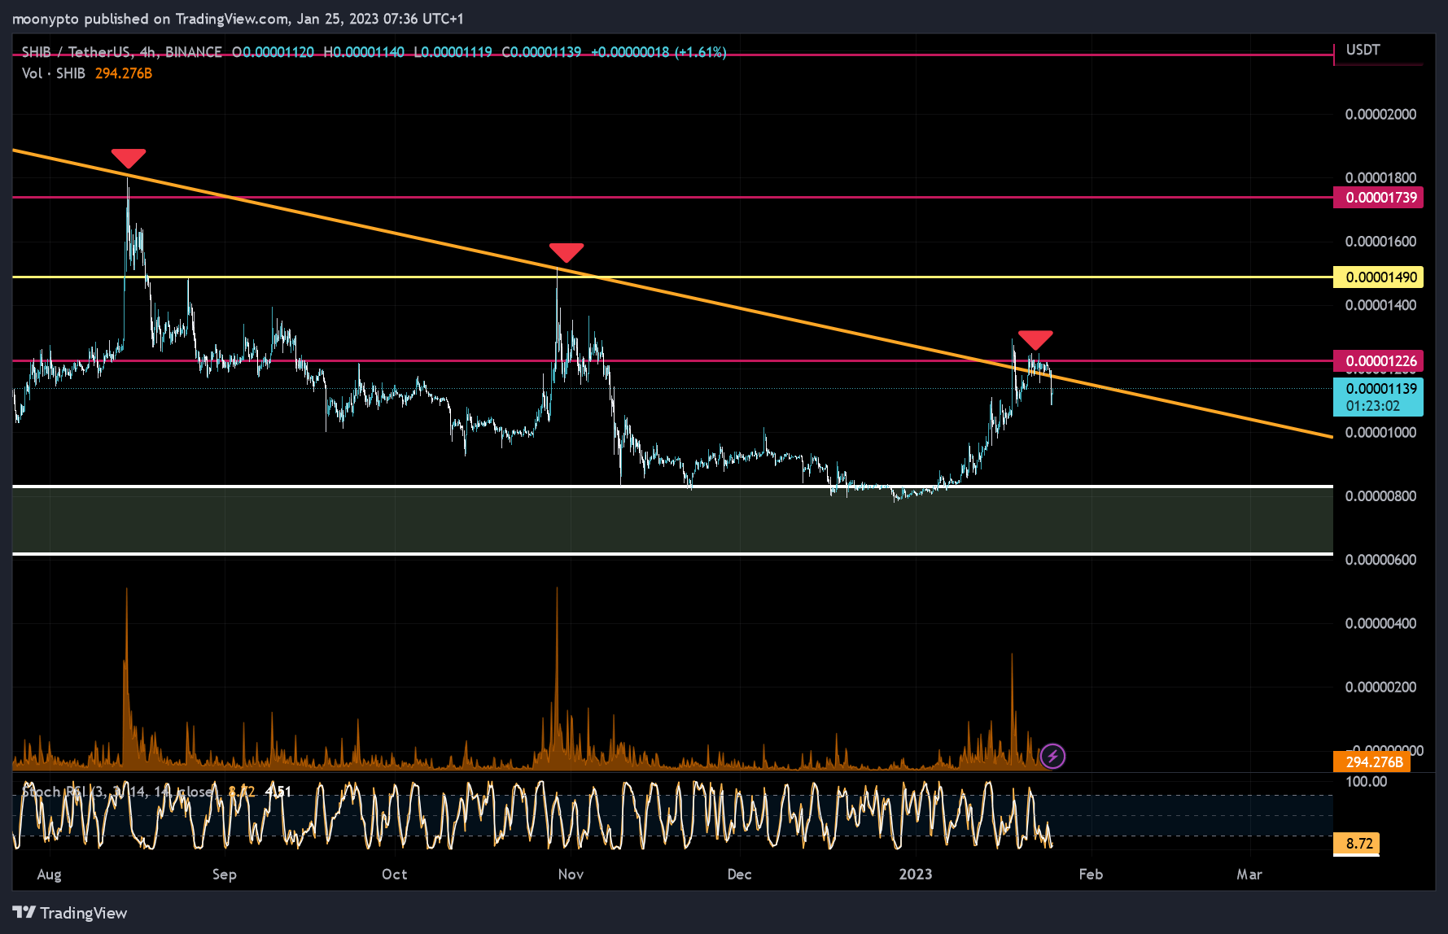Viewport: 1448px width, 934px height.
Task: Click the 0.00001000 price axis label
Action: (x=1380, y=433)
